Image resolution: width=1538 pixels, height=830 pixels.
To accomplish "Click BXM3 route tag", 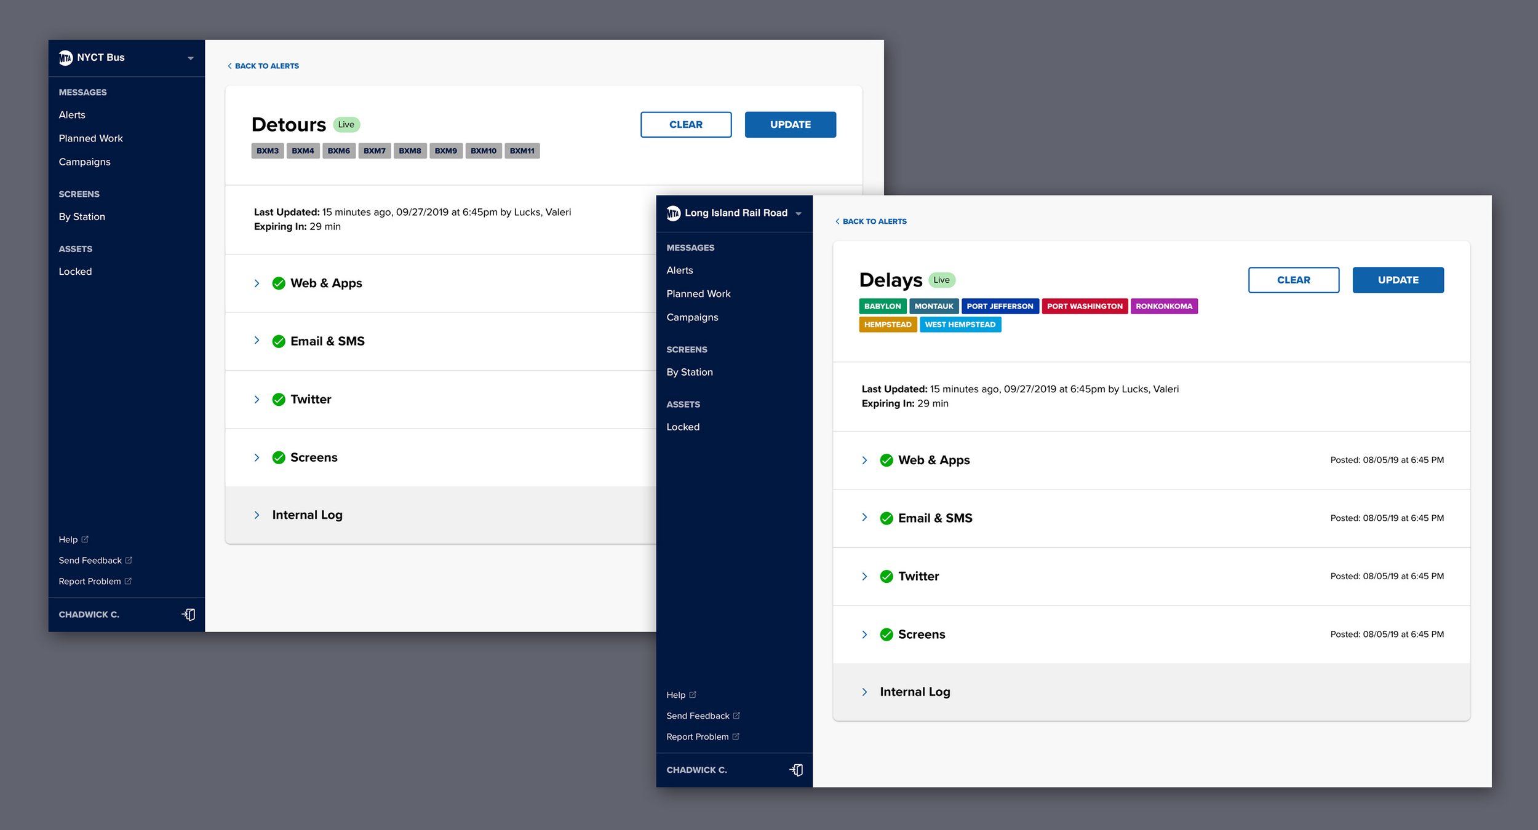I will point(268,151).
